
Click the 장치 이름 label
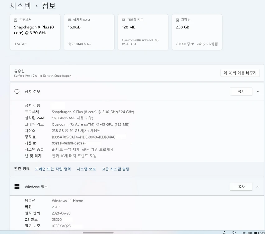click(x=32, y=105)
